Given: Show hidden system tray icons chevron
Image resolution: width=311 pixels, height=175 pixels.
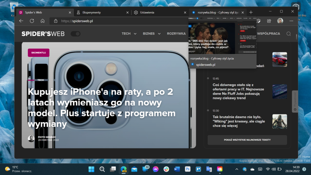Looking at the screenshot, I should coord(237,169).
